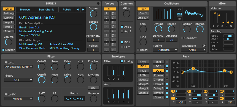Switch to Arp 1 page
Viewport: 237px width, 107px height.
[9, 22]
